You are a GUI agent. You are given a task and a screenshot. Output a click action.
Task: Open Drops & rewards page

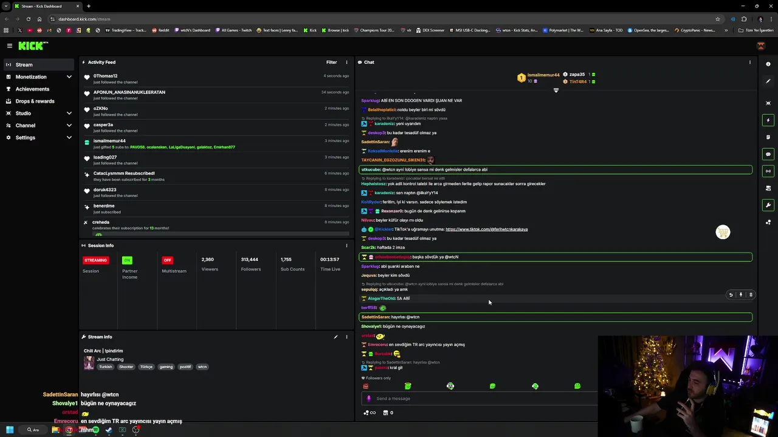(x=39, y=101)
